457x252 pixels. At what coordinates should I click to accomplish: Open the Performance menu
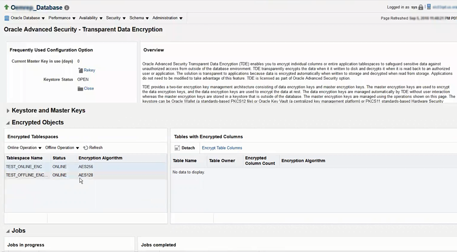pos(62,18)
